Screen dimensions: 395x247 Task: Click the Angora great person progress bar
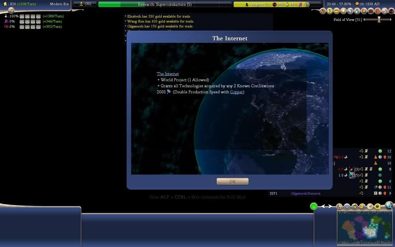[277, 4]
